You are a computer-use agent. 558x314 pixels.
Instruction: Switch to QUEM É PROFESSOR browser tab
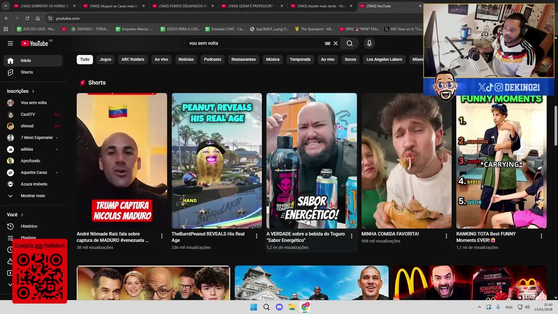(x=253, y=6)
